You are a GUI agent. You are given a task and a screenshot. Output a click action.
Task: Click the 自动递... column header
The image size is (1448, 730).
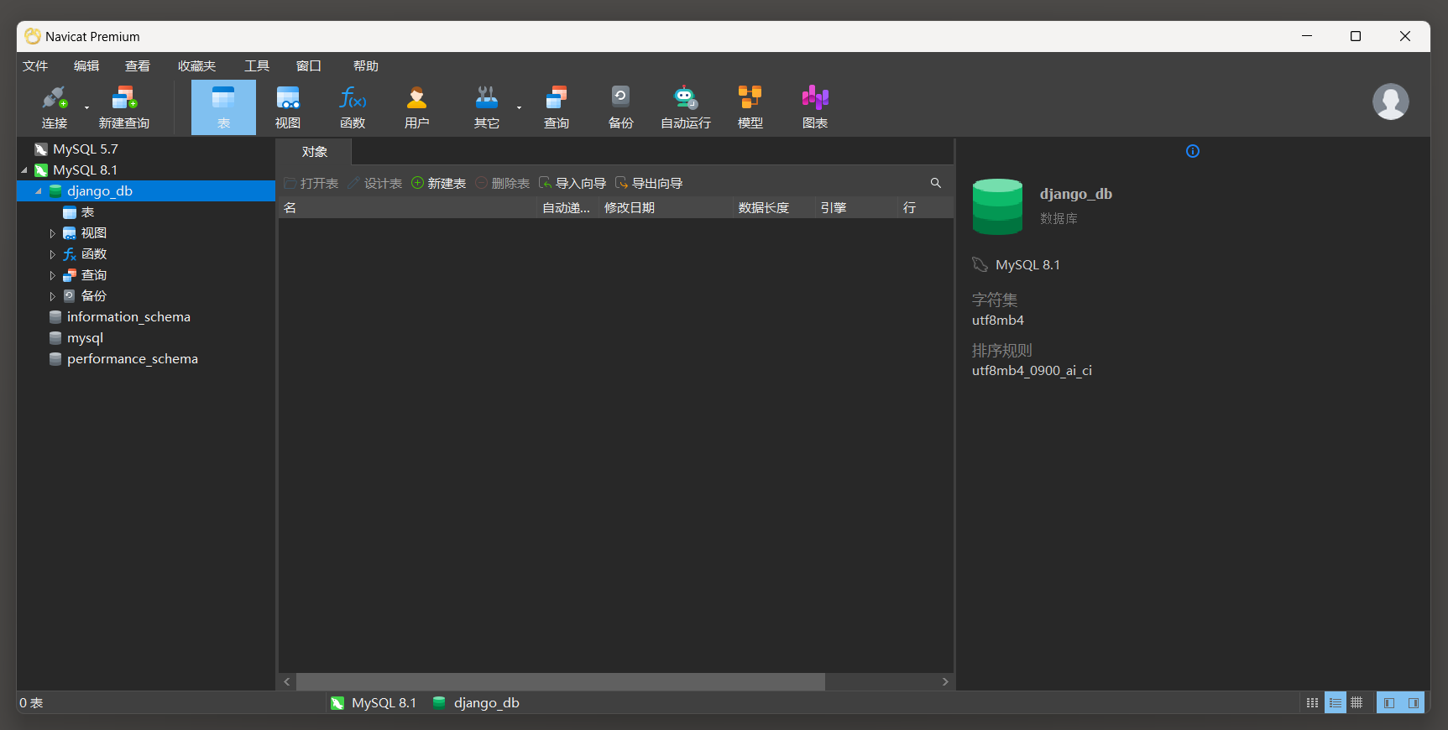567,207
